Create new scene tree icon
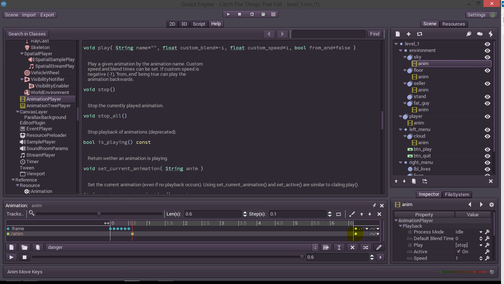This screenshot has height=284, width=504. pos(398,34)
